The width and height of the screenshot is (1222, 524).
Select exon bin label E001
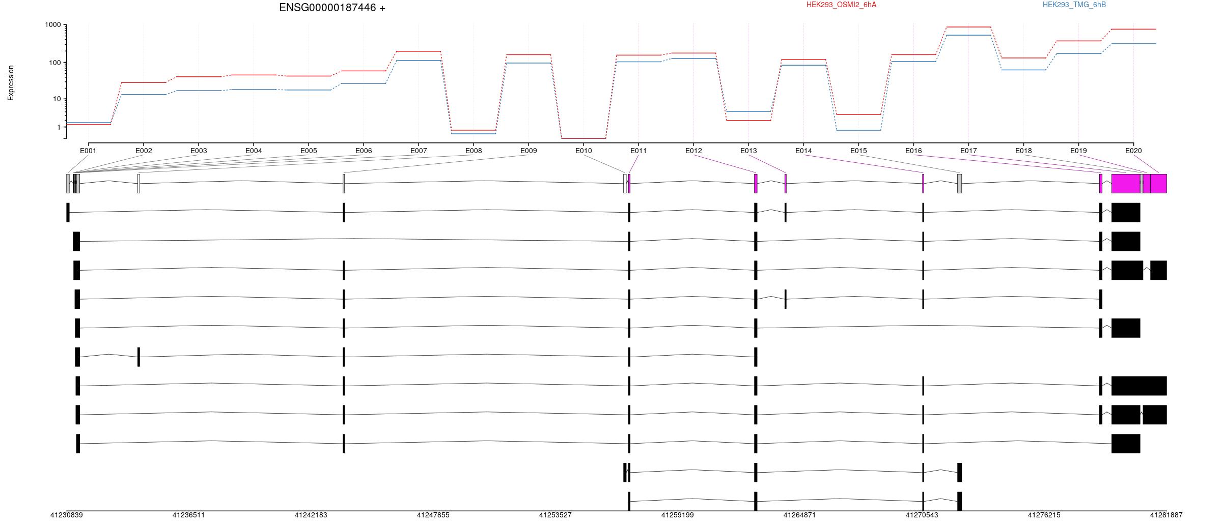(x=88, y=151)
